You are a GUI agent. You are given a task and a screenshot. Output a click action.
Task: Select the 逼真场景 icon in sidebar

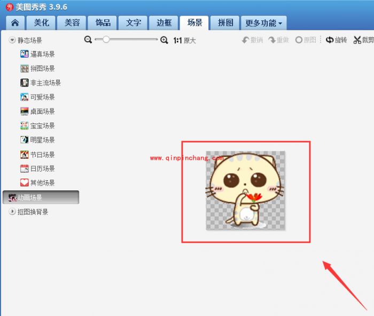(x=24, y=54)
